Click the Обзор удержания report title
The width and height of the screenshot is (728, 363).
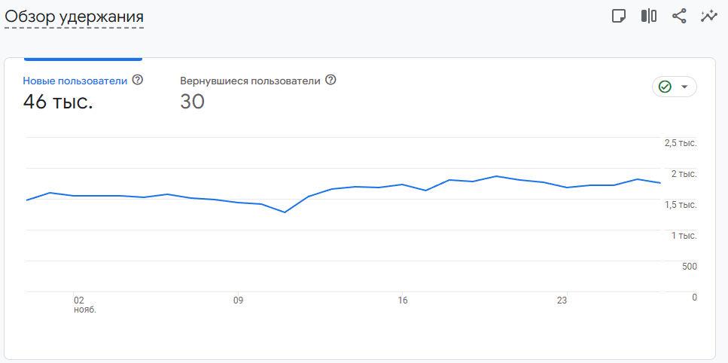(x=74, y=17)
